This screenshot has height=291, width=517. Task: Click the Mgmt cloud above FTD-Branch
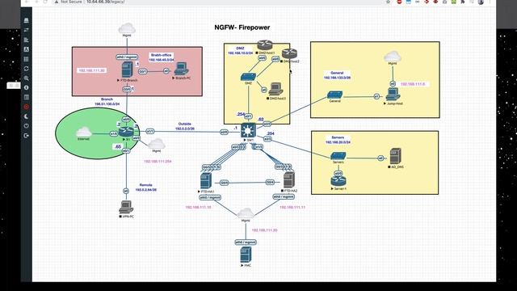click(x=127, y=28)
